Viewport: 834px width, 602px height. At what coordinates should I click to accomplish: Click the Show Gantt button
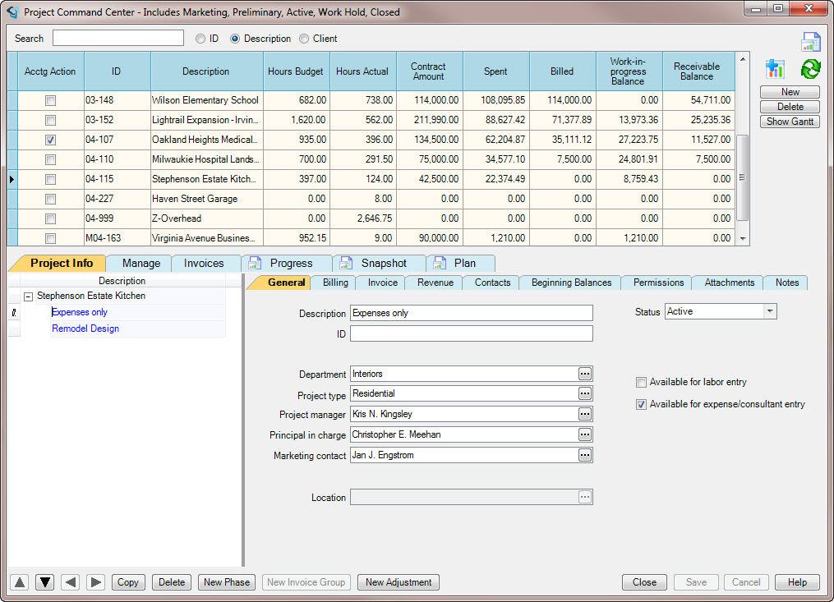789,122
